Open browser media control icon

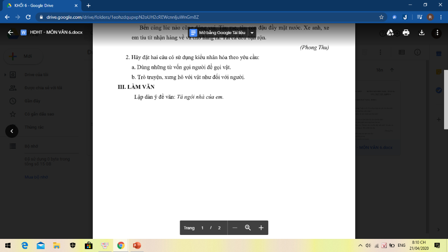click(x=420, y=17)
